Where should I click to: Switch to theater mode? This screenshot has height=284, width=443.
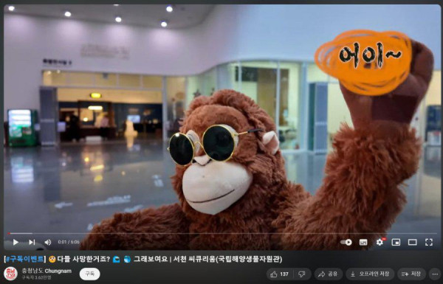(413, 242)
